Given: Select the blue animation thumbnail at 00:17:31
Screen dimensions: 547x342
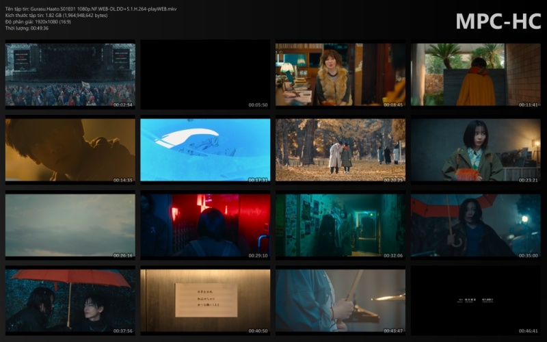Looking at the screenshot, I should pos(205,150).
